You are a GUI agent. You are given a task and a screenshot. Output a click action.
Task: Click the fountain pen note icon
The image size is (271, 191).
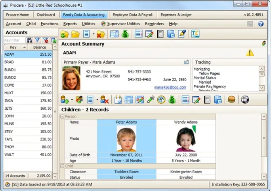pos(182,34)
